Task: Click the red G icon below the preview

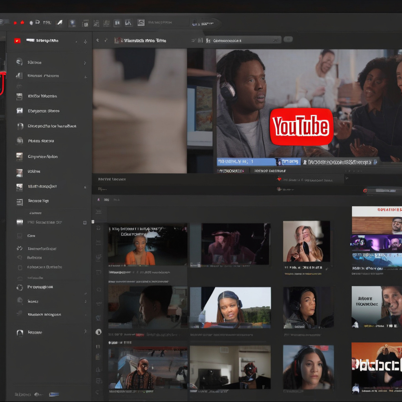Action: [365, 190]
